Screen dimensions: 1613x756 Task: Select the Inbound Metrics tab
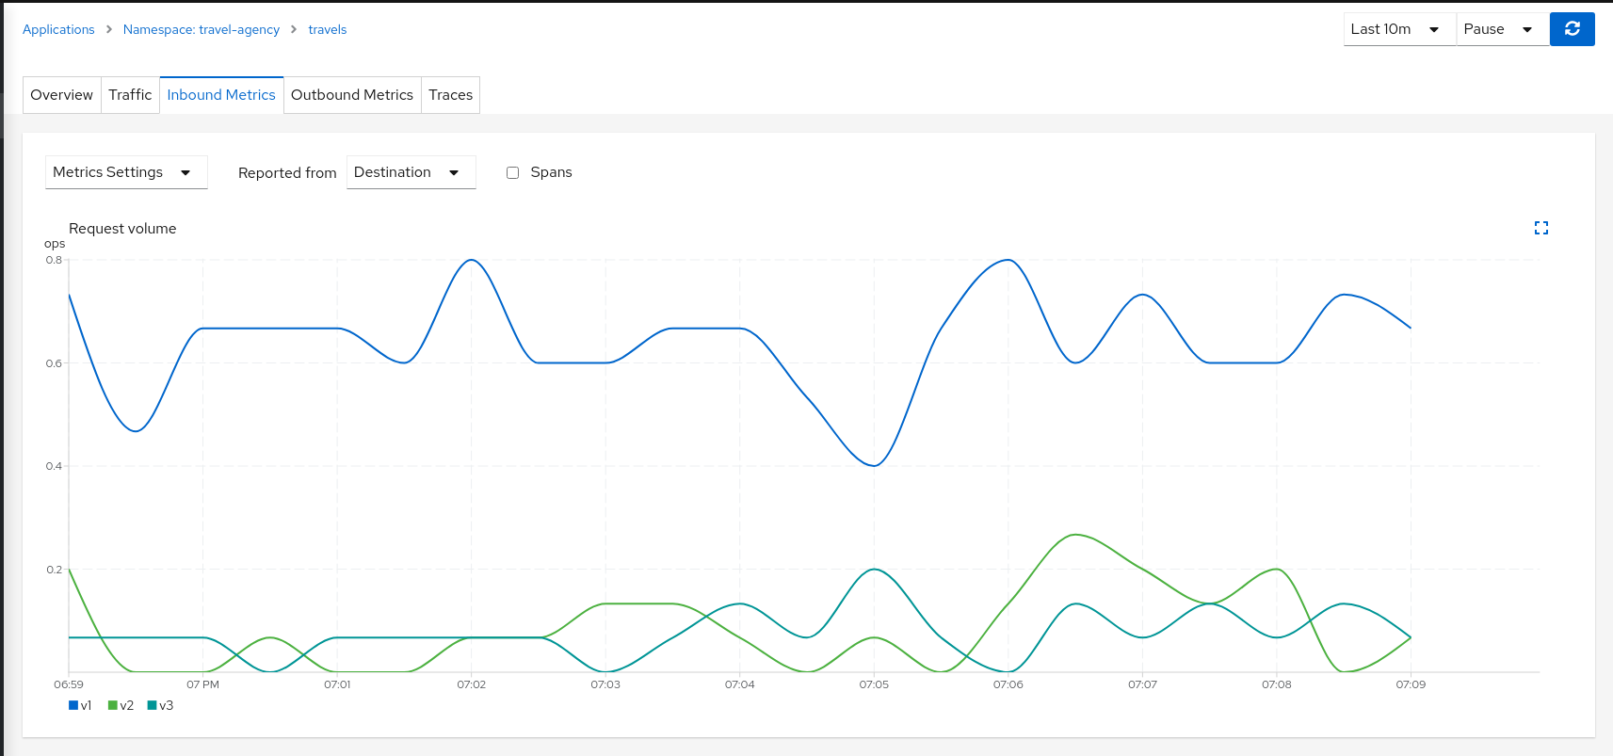point(221,95)
